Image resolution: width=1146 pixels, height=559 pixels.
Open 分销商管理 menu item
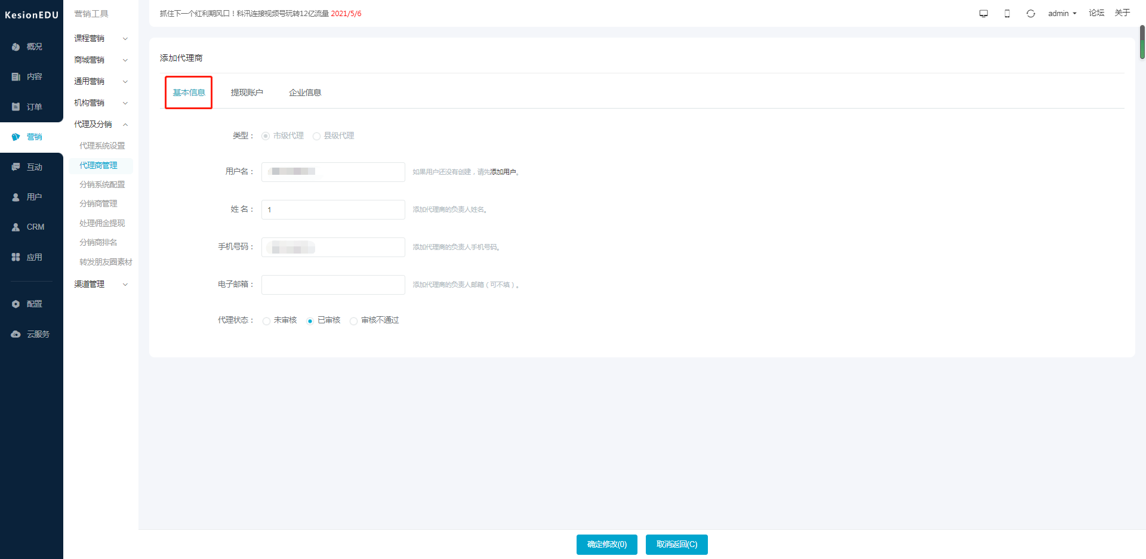98,203
